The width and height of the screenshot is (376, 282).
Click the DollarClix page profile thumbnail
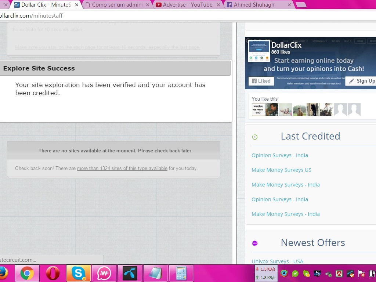259,51
